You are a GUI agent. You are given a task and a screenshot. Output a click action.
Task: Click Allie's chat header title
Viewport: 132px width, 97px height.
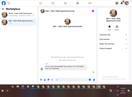(x=60, y=11)
